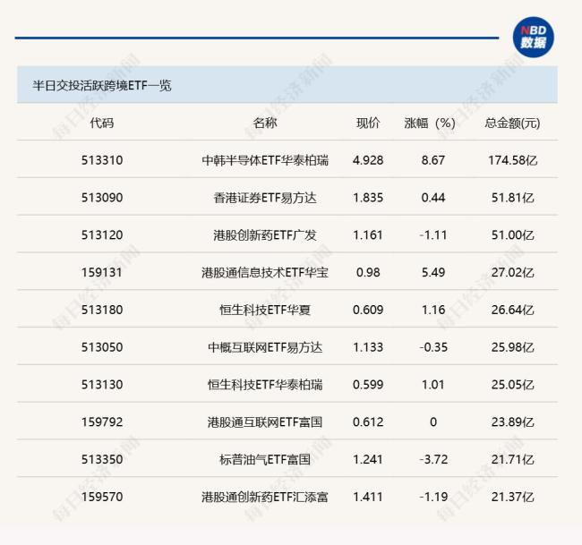Screen dimensions: 582x545
Task: Click amount 174.58亿
Action: coord(512,160)
